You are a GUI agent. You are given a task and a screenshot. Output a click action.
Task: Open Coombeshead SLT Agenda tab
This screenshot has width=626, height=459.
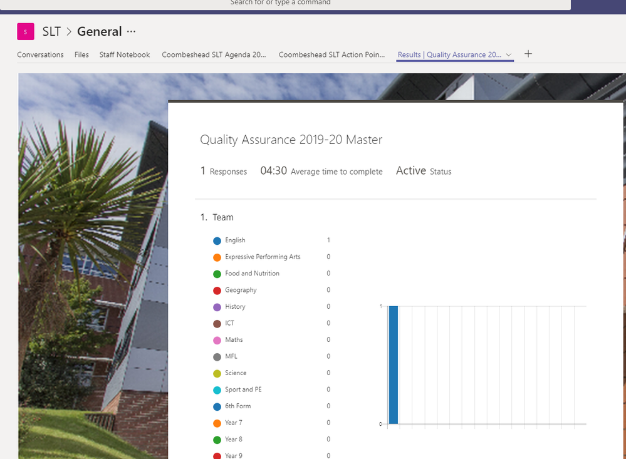click(x=214, y=54)
